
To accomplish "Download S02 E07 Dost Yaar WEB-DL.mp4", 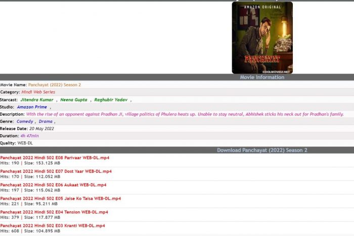I will tap(56, 171).
